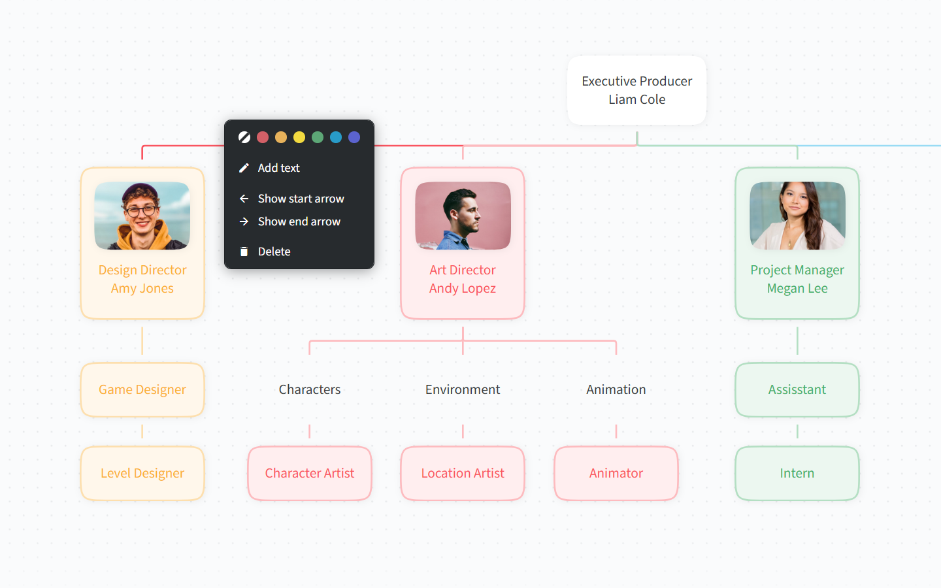Viewport: 941px width, 588px height.
Task: Click Andy Lopez's portrait image
Action: (x=463, y=216)
